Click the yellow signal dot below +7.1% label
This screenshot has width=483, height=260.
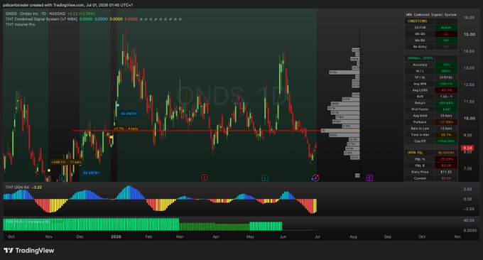111,137
